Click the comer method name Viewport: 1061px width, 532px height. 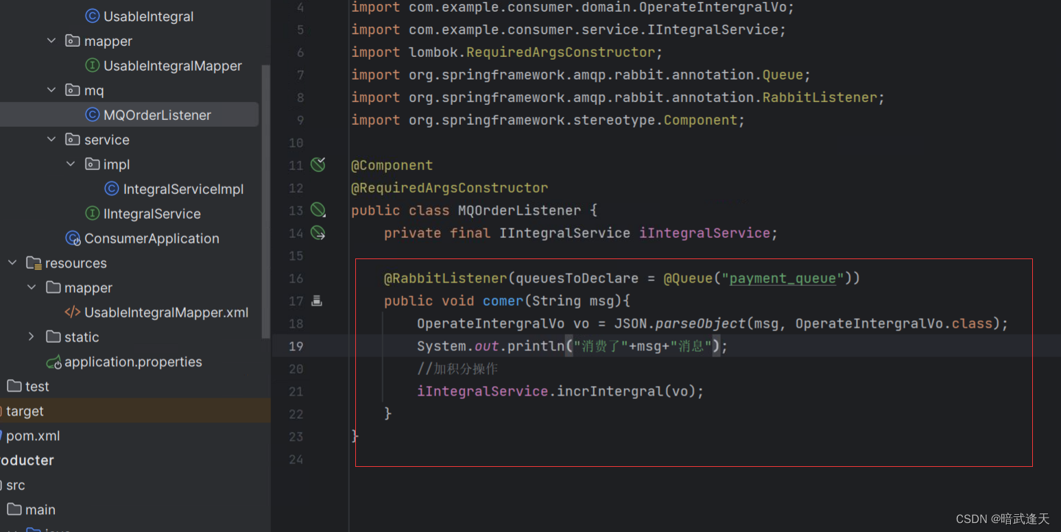point(503,301)
